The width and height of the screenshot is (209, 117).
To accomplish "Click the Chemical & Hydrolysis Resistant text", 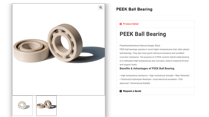I will coord(136,79).
